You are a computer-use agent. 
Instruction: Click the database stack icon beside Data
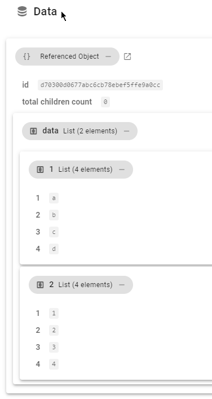[22, 11]
